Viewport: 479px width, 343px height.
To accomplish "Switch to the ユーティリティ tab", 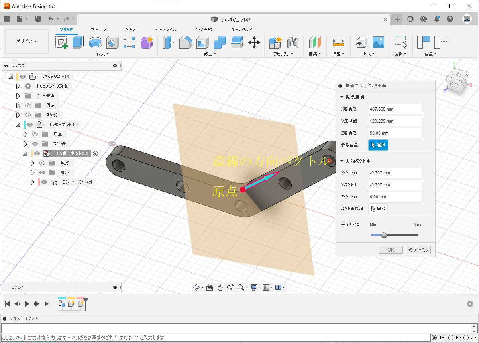I will (x=241, y=30).
